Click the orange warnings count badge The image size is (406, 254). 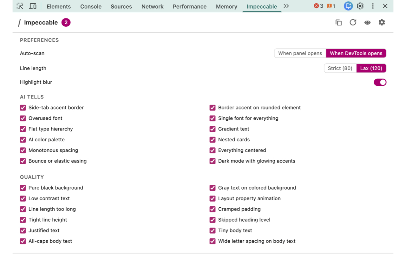tap(331, 6)
